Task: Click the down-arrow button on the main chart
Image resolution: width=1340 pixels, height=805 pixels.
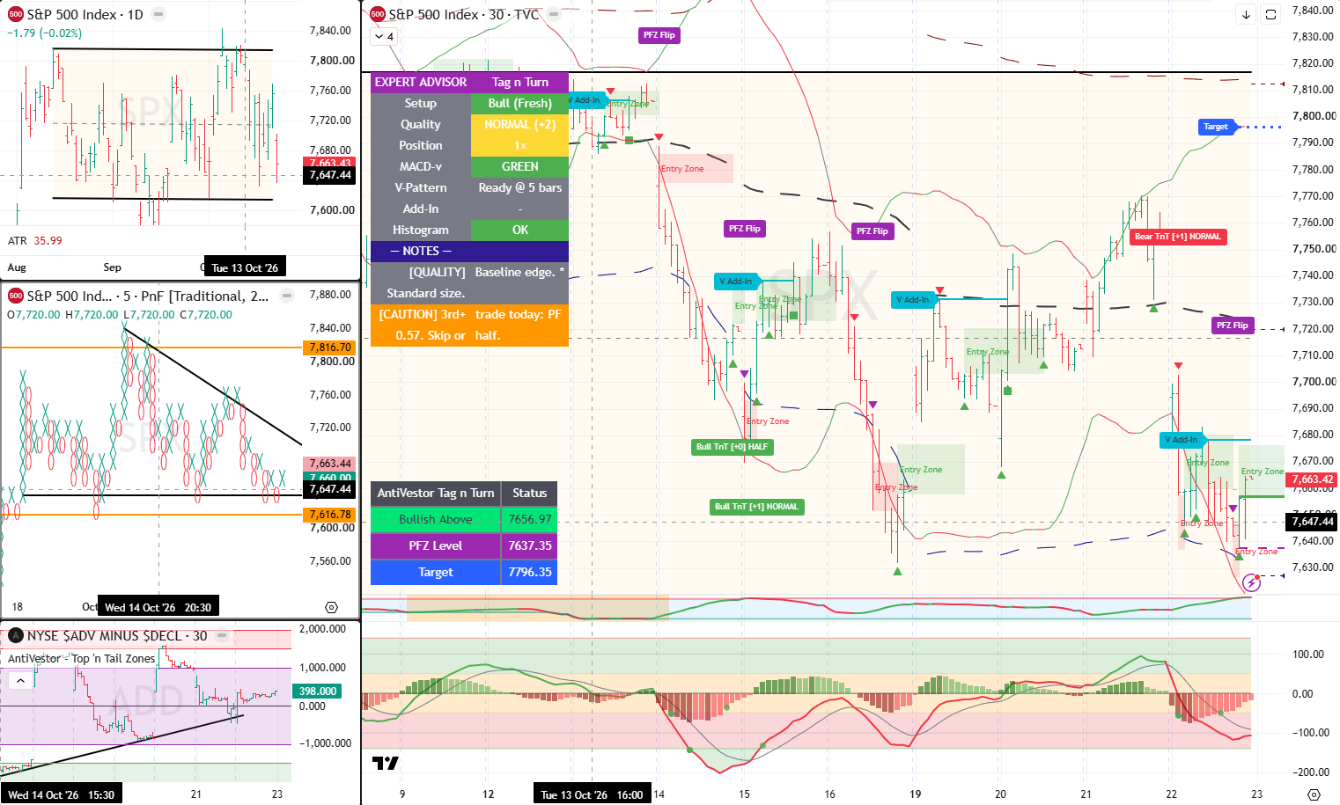Action: click(1246, 14)
